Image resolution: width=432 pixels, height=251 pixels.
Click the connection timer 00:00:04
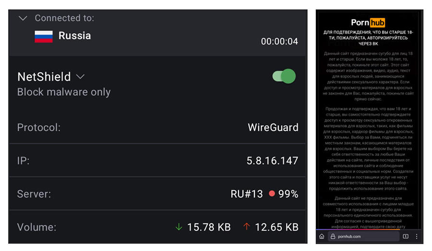point(279,42)
